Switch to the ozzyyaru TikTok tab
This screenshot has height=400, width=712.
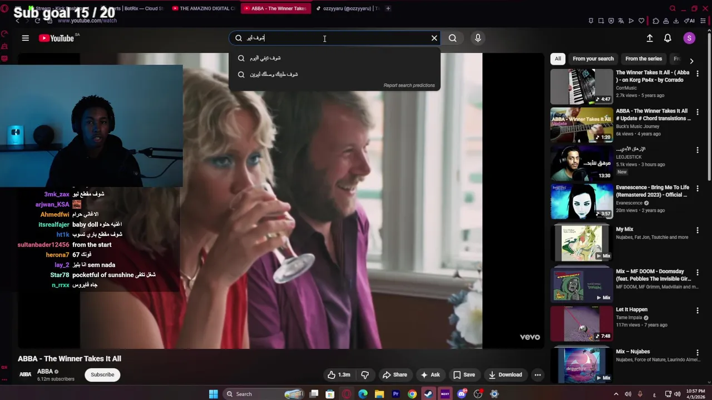click(x=347, y=8)
